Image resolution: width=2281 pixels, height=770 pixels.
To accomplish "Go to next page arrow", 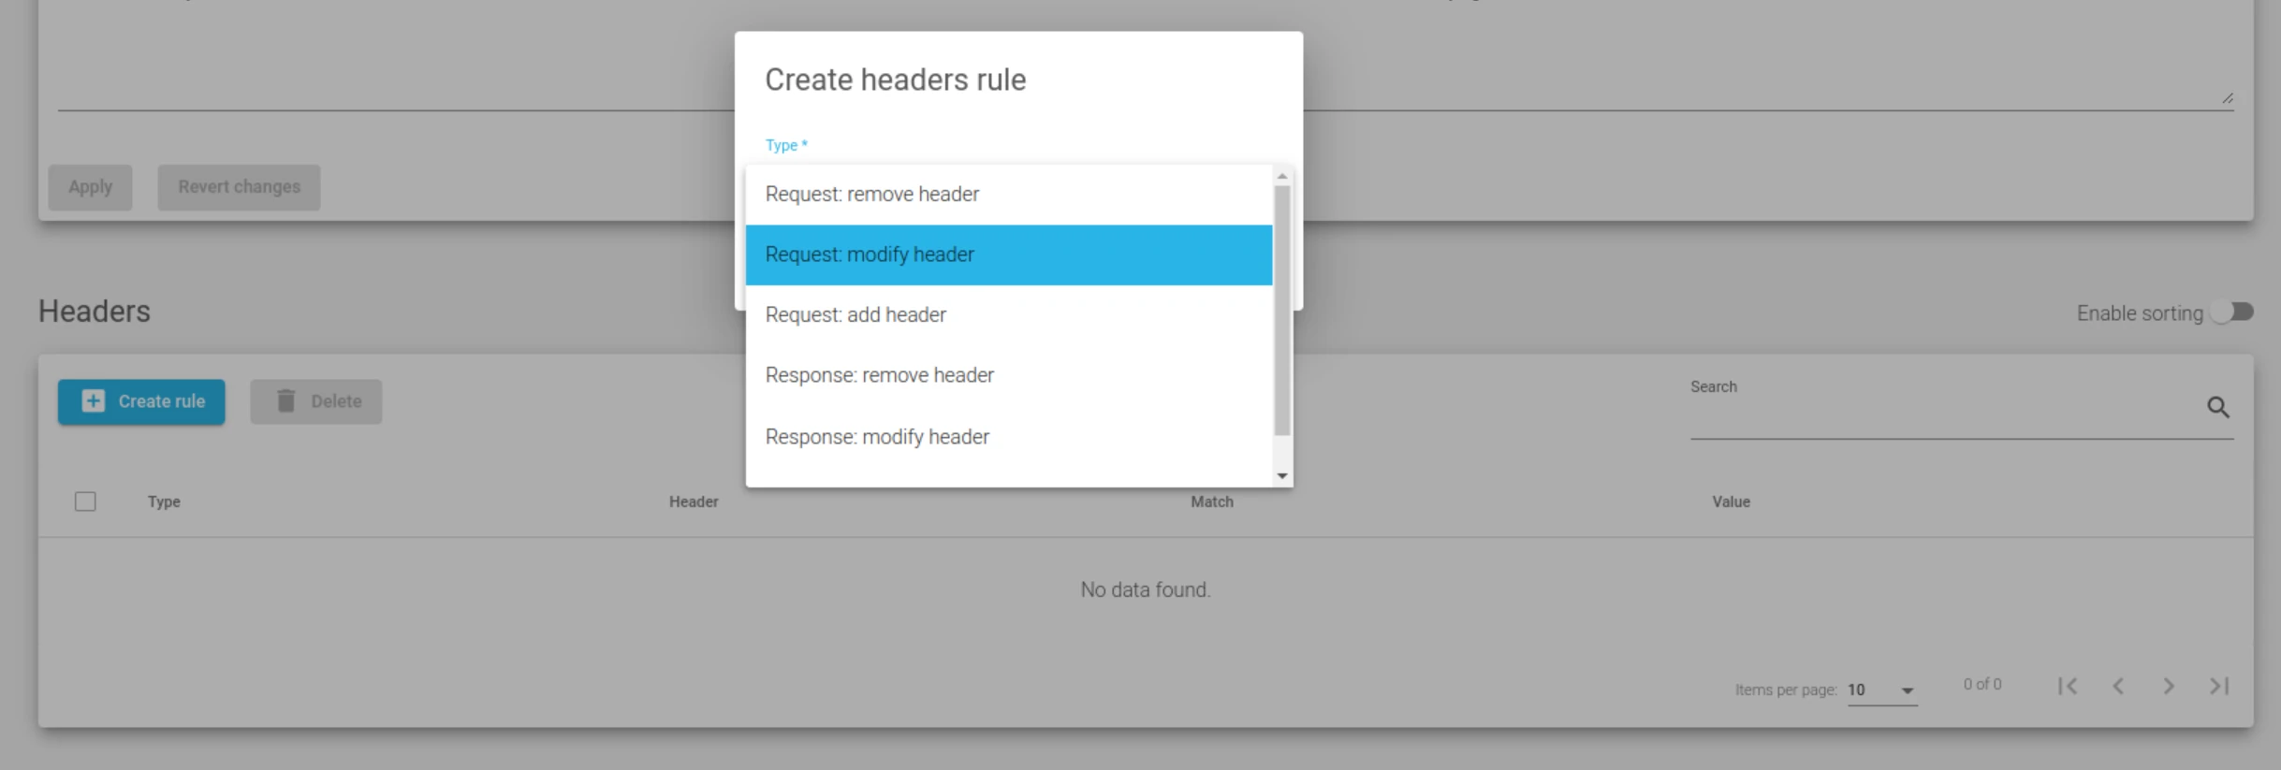I will click(2169, 686).
